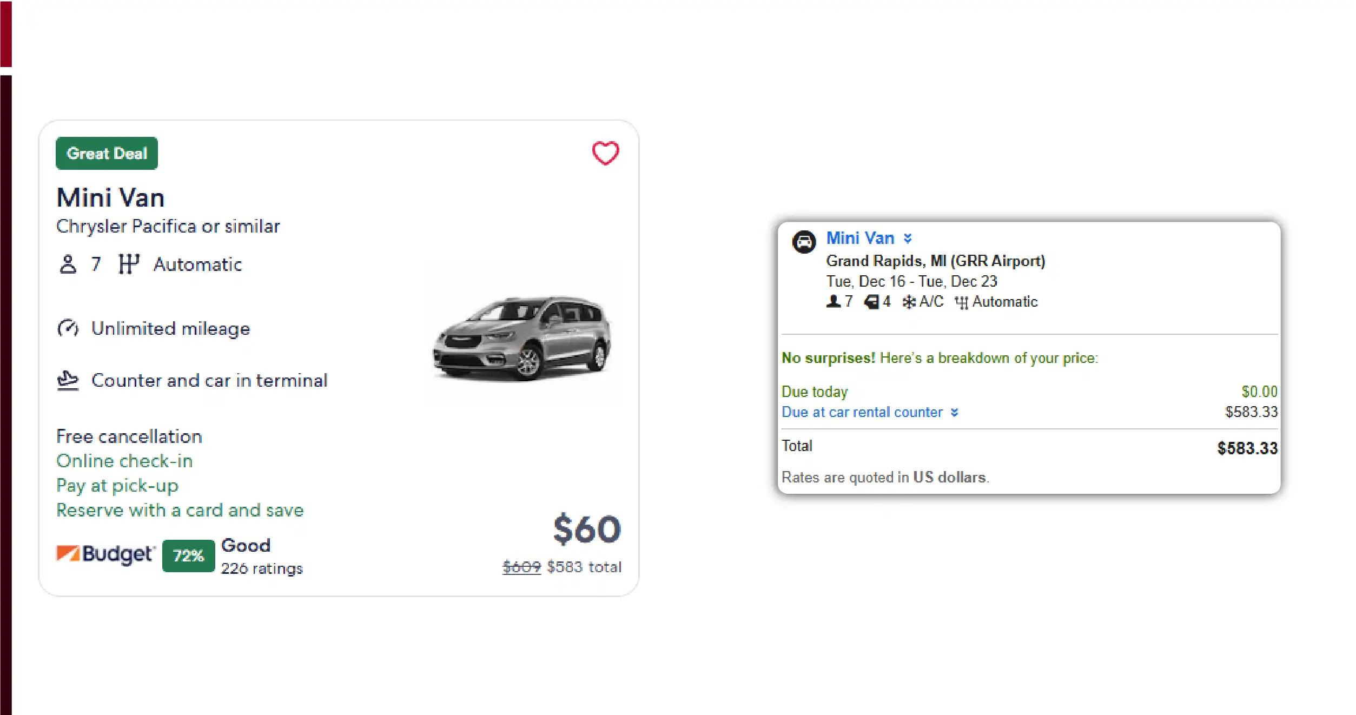The width and height of the screenshot is (1356, 715).
Task: Click the person icon showing 7 seats
Action: coord(833,302)
